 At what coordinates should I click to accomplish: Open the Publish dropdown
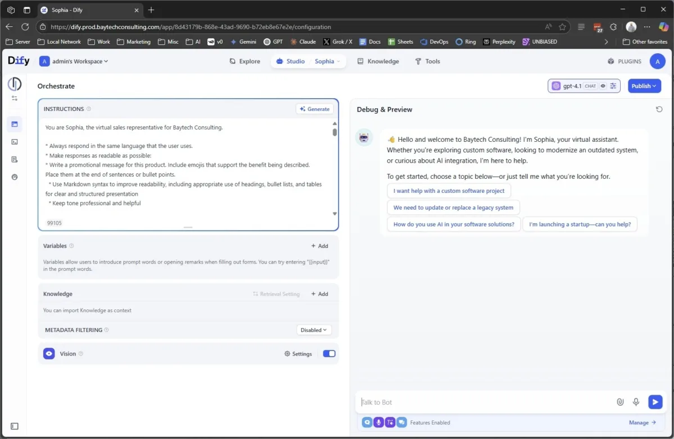point(644,86)
